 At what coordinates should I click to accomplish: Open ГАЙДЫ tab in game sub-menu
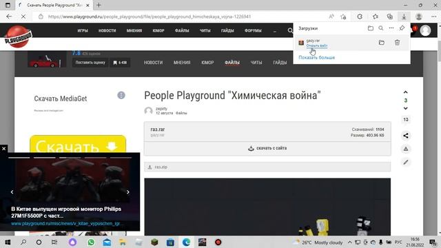[280, 63]
